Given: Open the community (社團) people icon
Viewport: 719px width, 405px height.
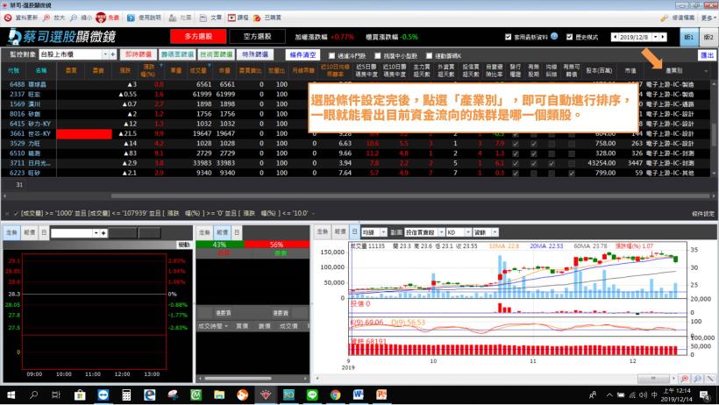Looking at the screenshot, I should point(173,18).
